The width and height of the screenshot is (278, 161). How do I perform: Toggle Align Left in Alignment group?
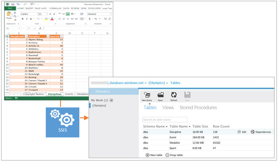coord(60,19)
